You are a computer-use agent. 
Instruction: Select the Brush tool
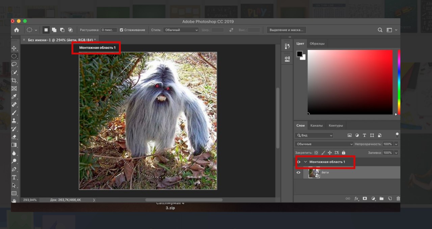pyautogui.click(x=14, y=113)
